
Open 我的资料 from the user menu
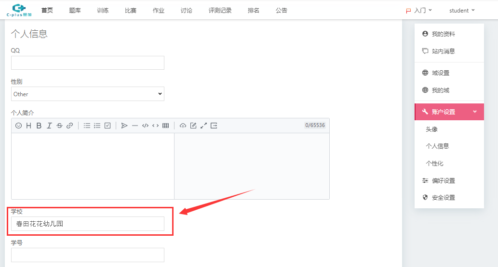point(443,34)
